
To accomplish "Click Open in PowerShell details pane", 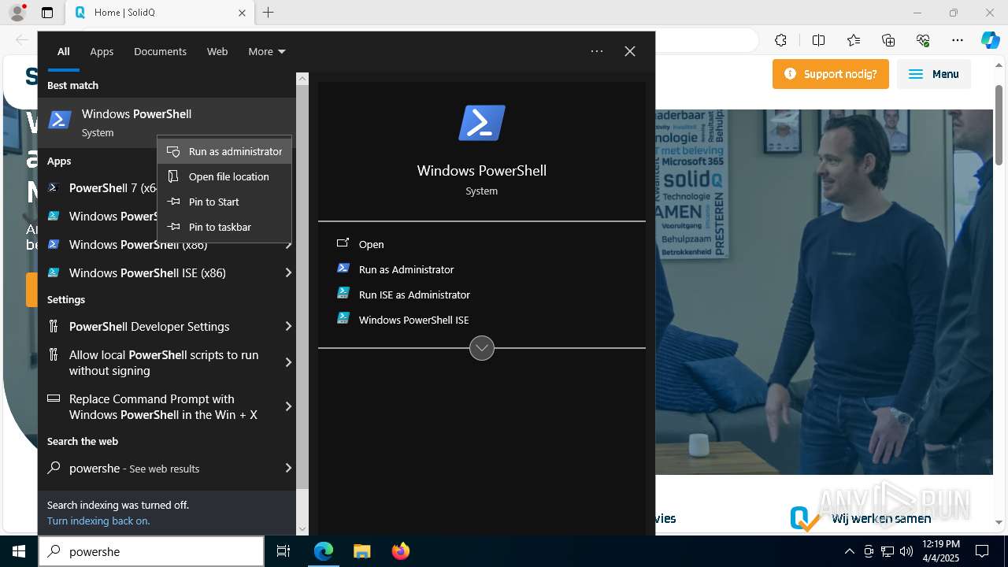I will point(482,244).
